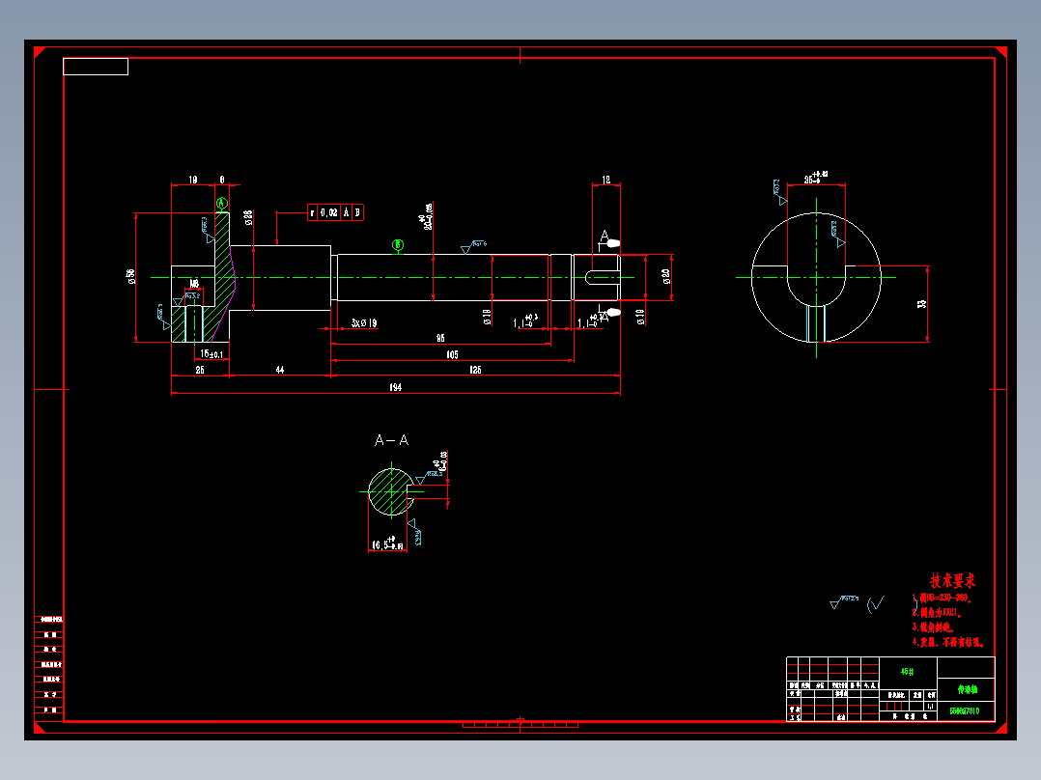Screen dimensions: 1041x780
Task: Select the 33 dimension on end view
Action: click(x=921, y=303)
